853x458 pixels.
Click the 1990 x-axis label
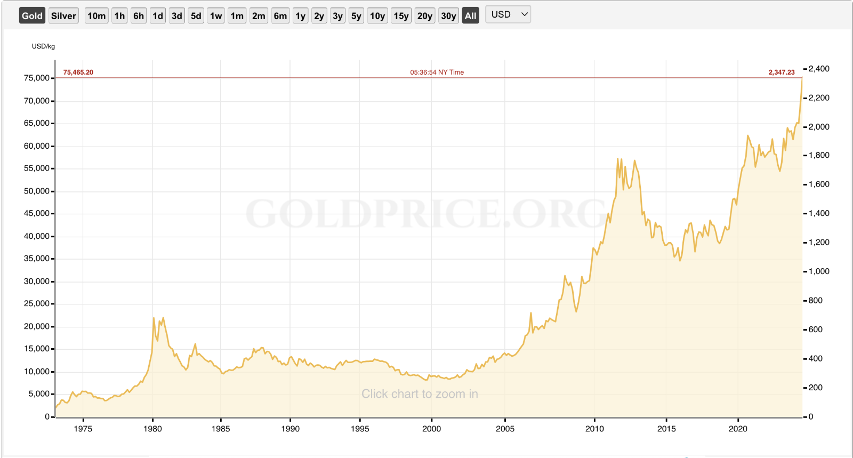(290, 429)
